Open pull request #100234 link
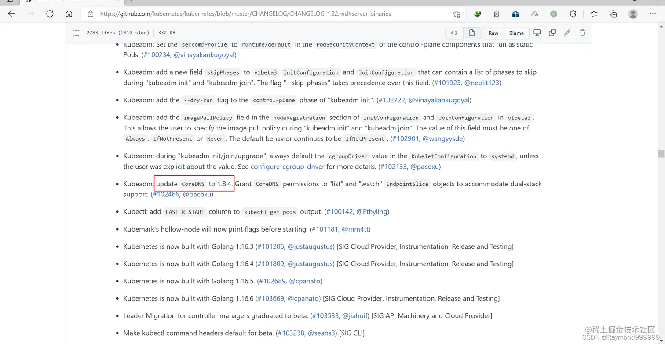665x344 pixels. click(x=157, y=55)
